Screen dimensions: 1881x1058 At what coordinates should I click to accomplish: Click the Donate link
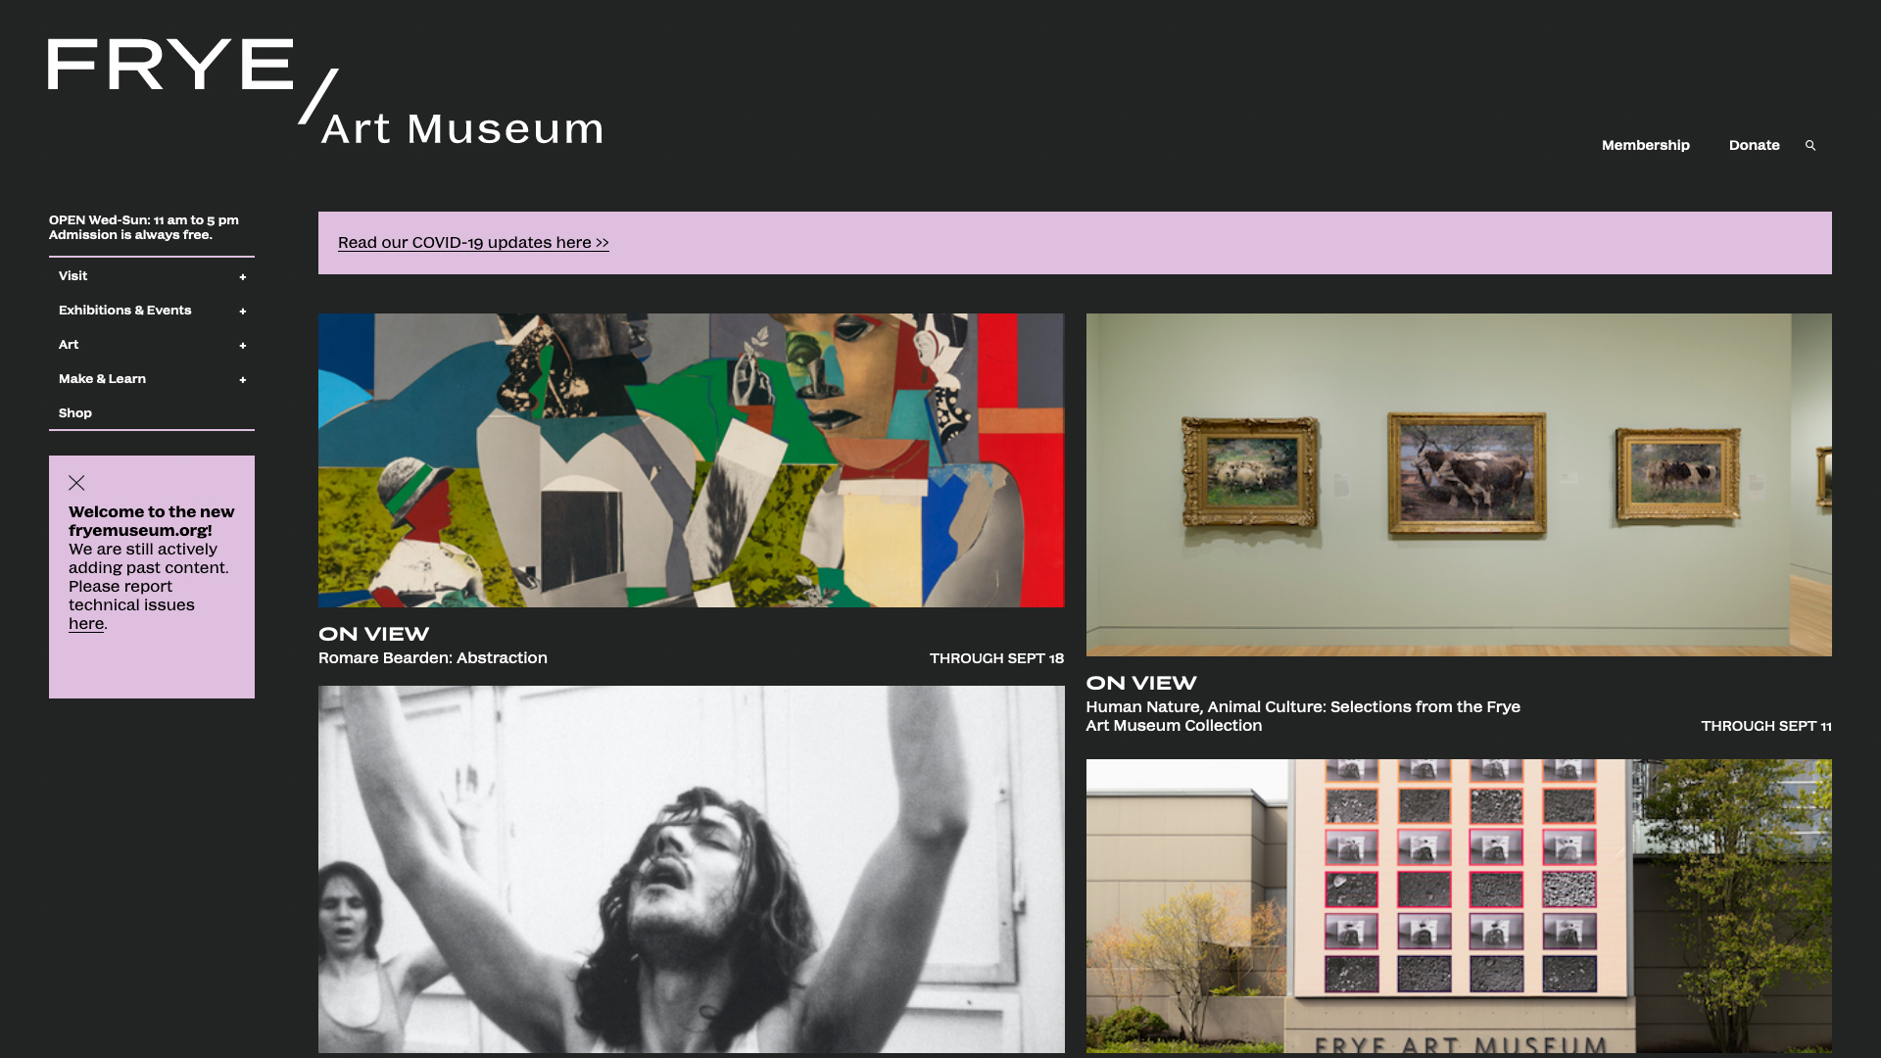[x=1754, y=145]
